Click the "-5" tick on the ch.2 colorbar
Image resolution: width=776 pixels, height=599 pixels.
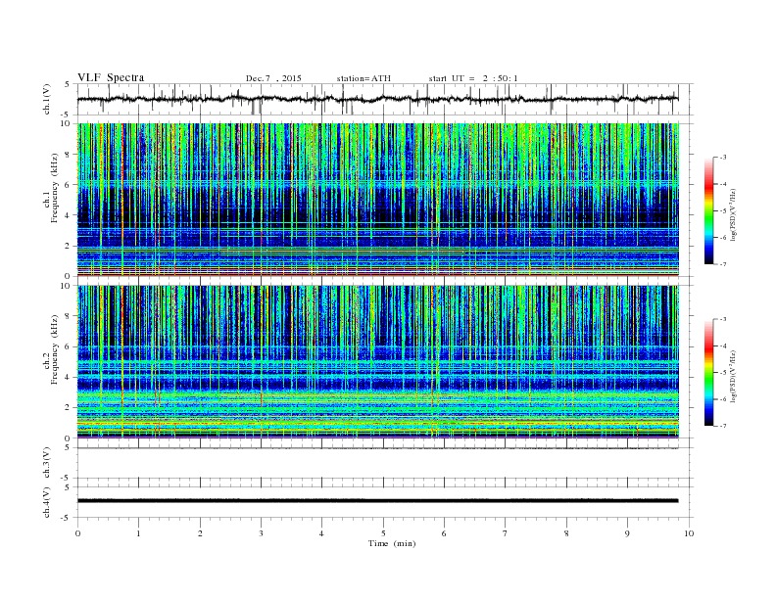click(723, 373)
